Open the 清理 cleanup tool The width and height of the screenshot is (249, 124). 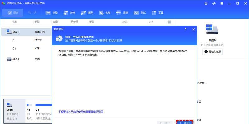[x=87, y=13]
